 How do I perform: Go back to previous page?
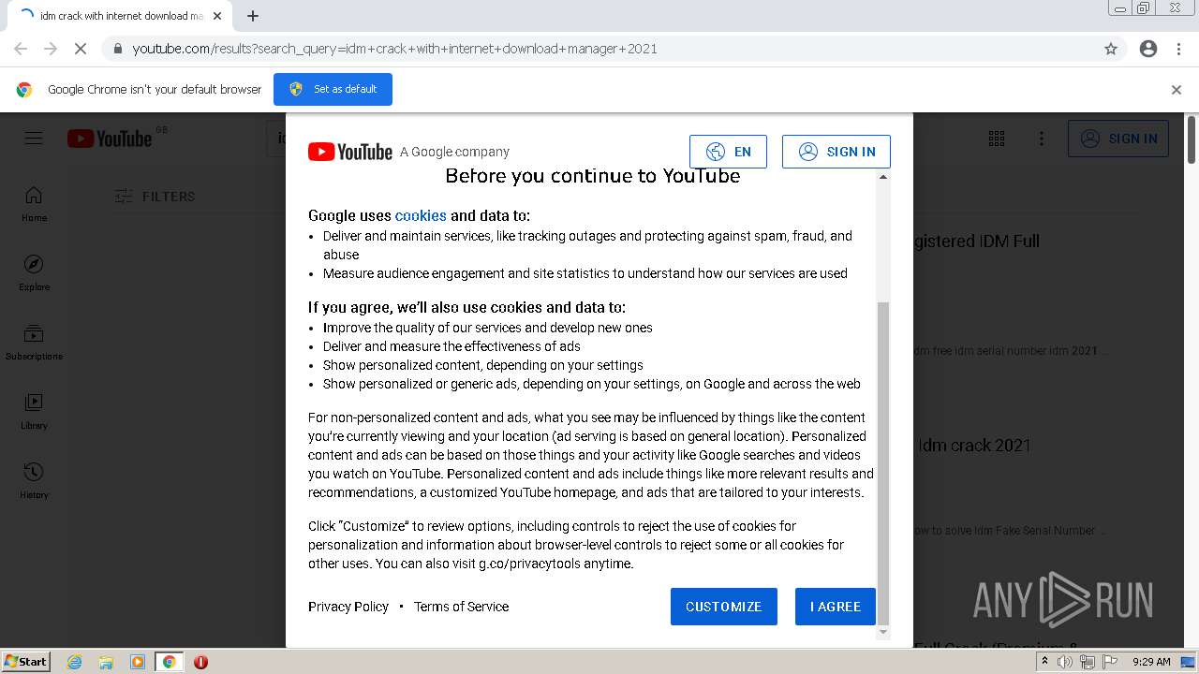coord(21,49)
